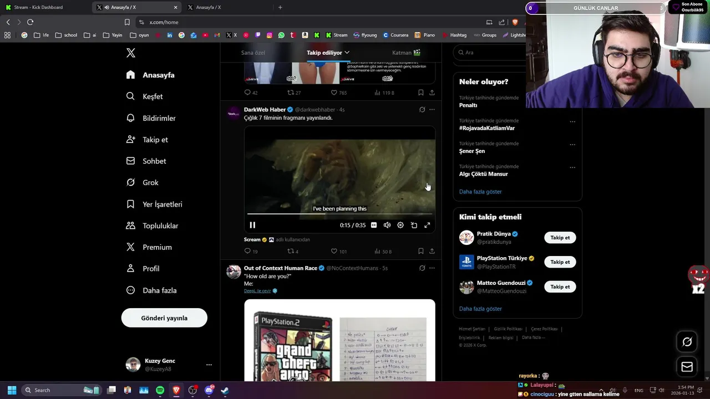Viewport: 710px width, 399px height.
Task: Enable picture-in-picture for the trailer
Action: point(414,225)
